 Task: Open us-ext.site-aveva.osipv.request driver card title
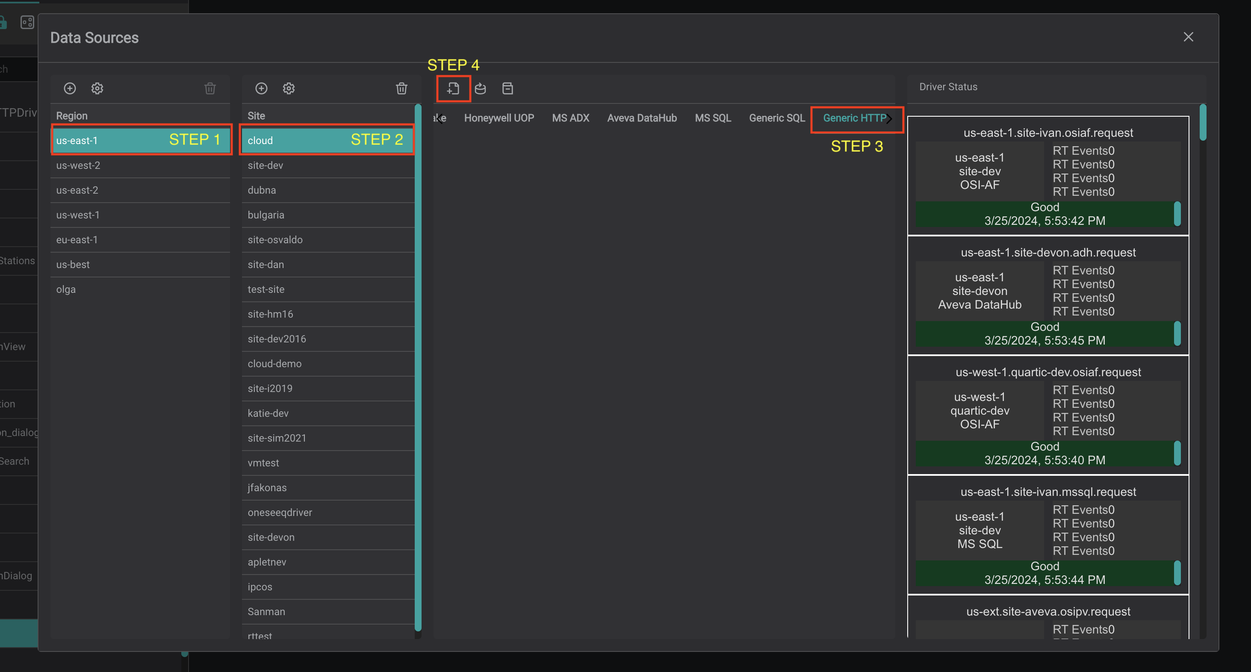click(1048, 611)
